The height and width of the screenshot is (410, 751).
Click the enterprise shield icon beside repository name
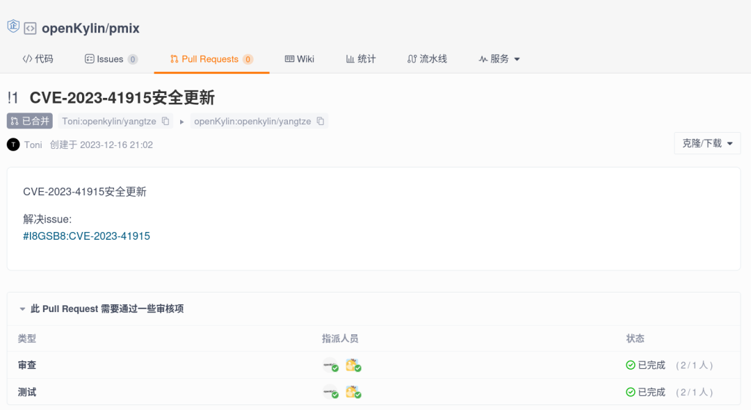pos(13,27)
